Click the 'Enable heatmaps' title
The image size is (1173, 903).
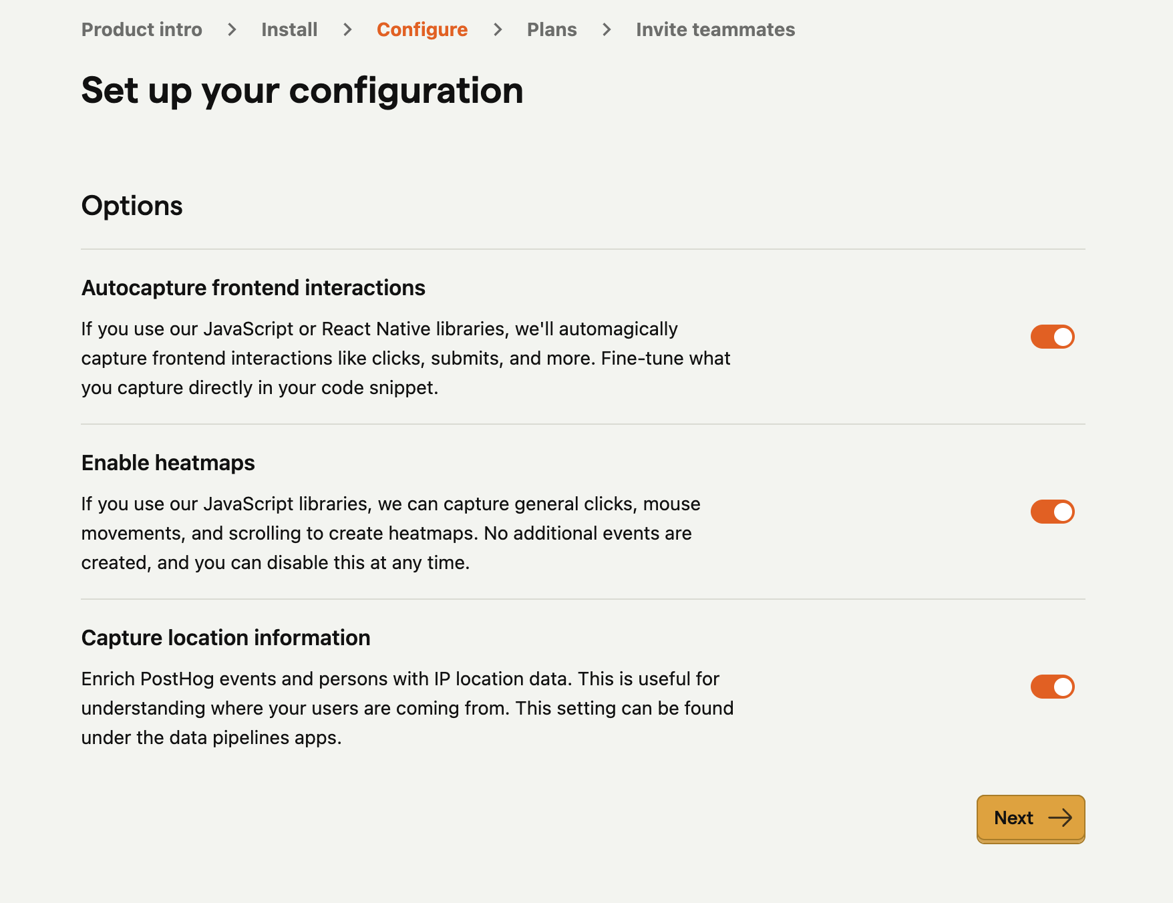168,463
